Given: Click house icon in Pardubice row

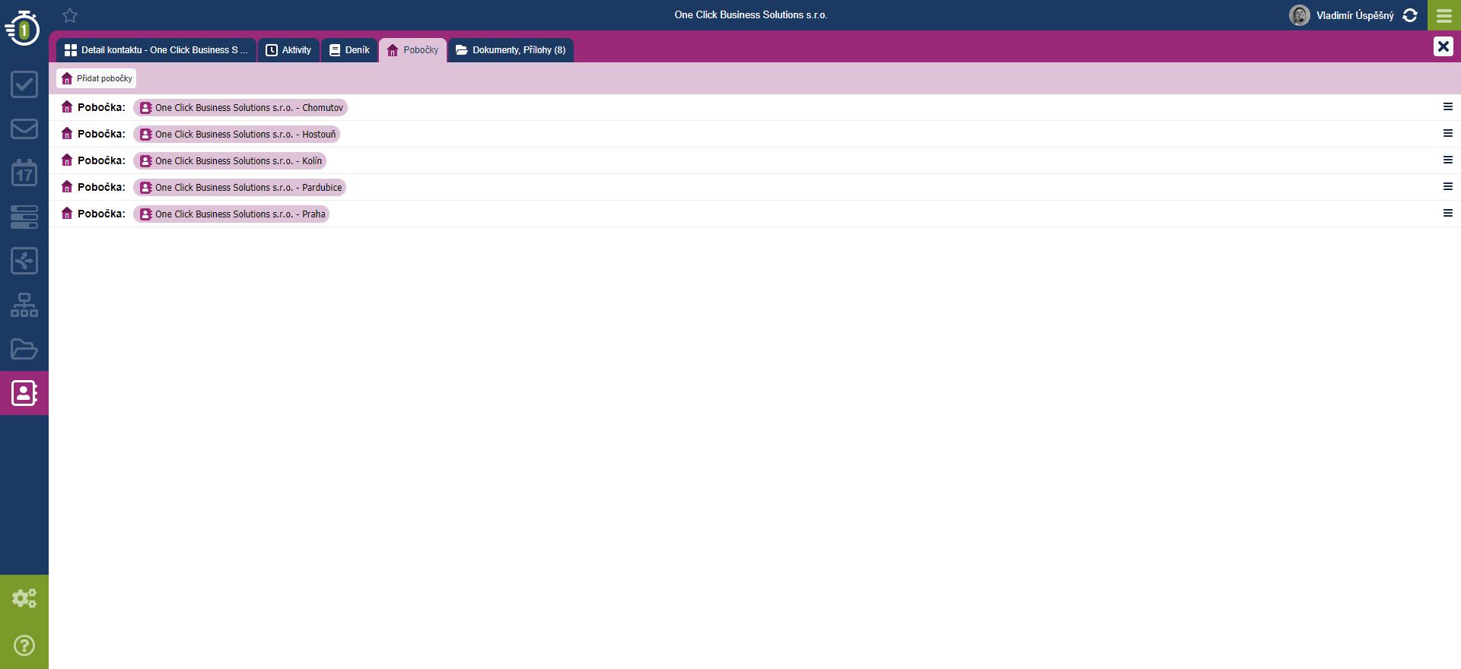Looking at the screenshot, I should tap(67, 187).
